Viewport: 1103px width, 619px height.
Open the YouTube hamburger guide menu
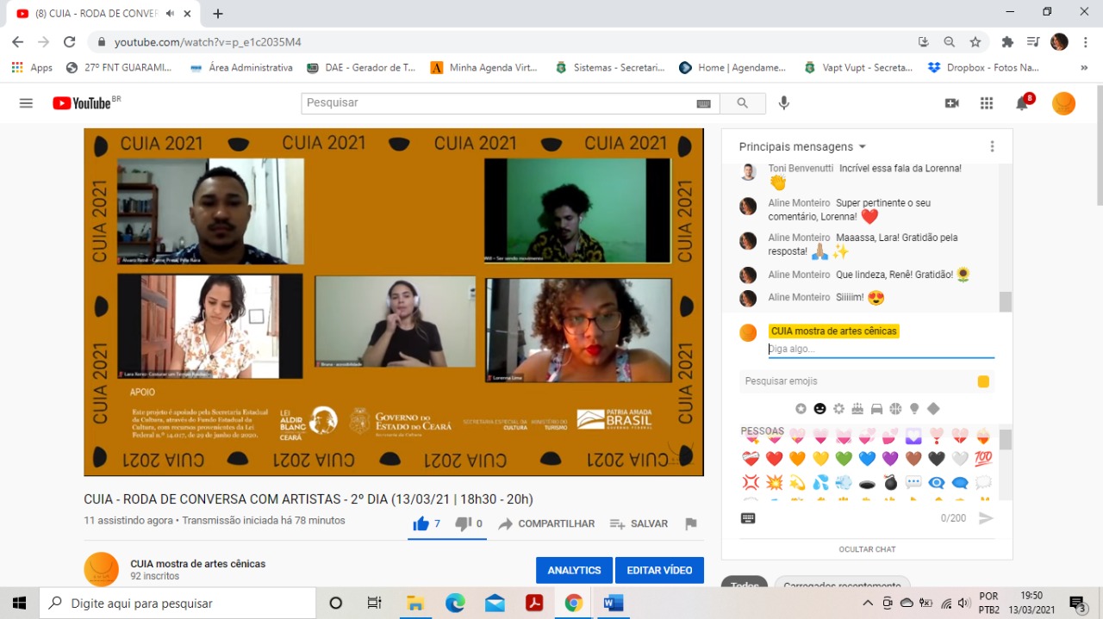coord(26,103)
